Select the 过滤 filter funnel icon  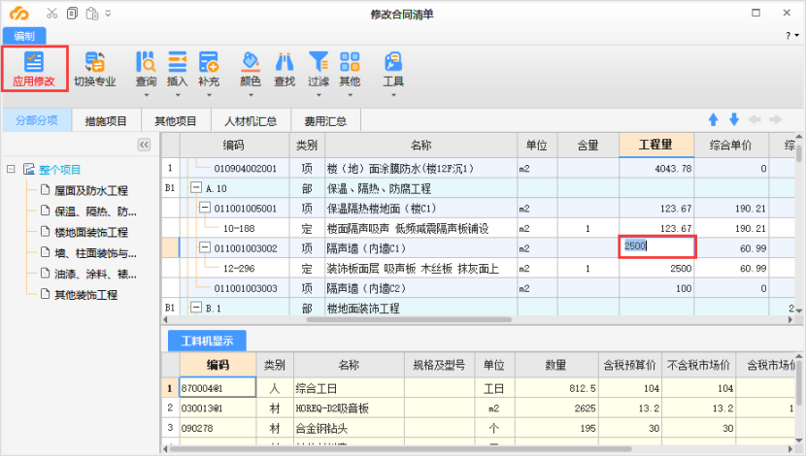[x=319, y=62]
